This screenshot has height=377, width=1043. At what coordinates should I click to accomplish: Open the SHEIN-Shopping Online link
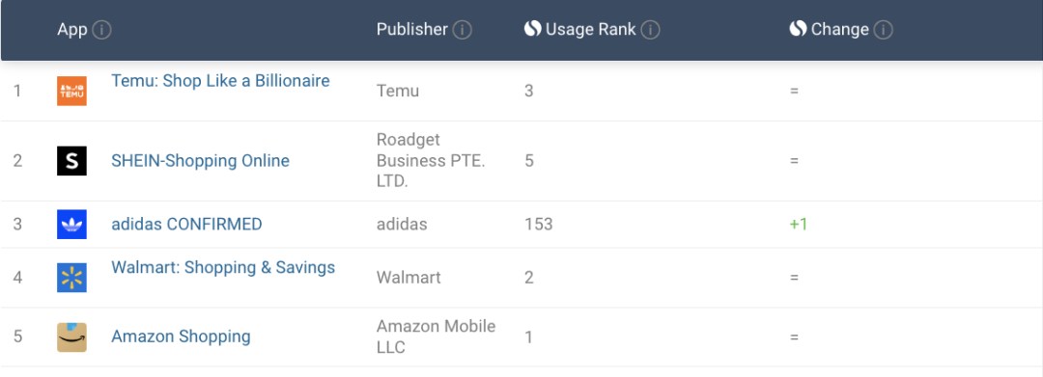[x=200, y=161]
